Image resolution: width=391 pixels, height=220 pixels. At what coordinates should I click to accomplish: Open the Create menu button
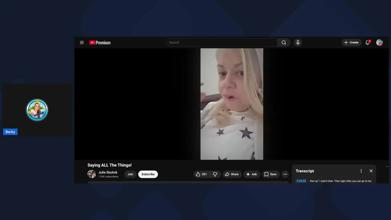click(351, 42)
